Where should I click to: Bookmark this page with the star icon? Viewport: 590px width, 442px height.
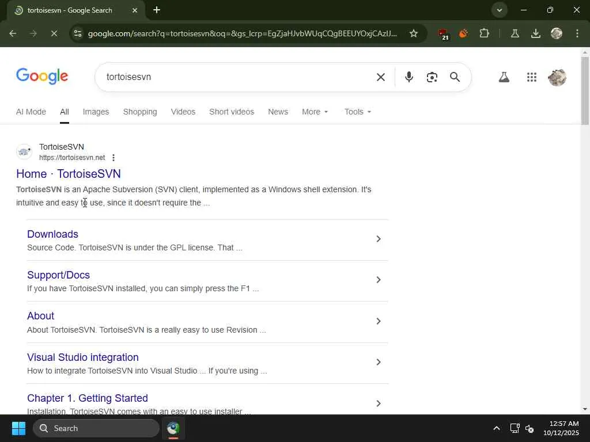414,33
